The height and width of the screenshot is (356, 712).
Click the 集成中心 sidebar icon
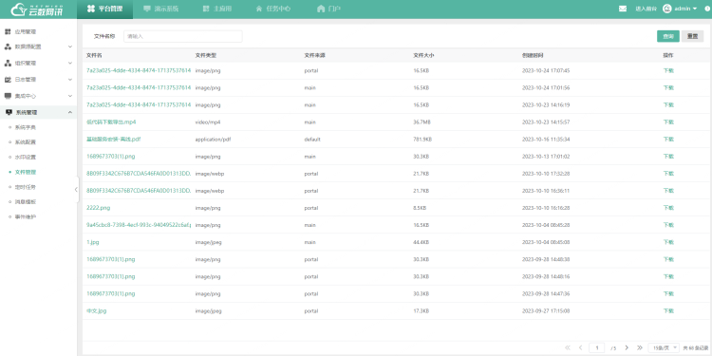click(x=8, y=96)
